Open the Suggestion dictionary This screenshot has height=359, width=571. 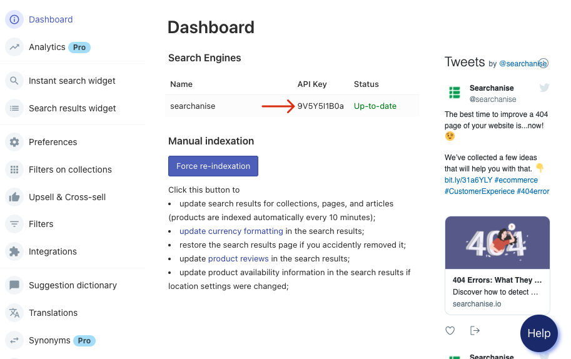click(x=73, y=285)
